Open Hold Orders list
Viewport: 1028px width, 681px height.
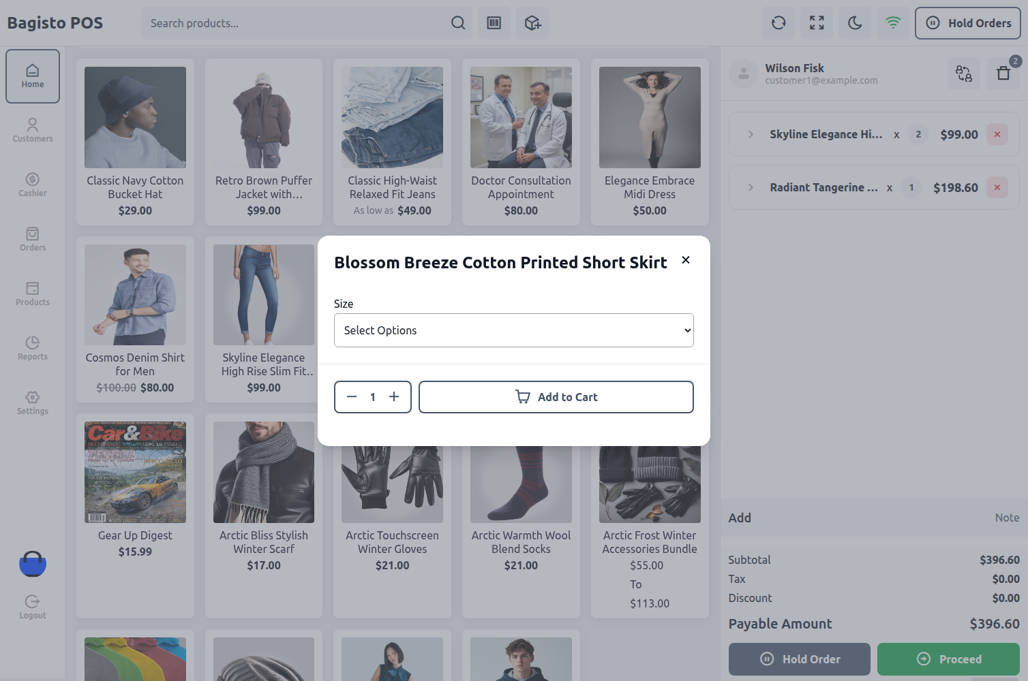(x=968, y=23)
